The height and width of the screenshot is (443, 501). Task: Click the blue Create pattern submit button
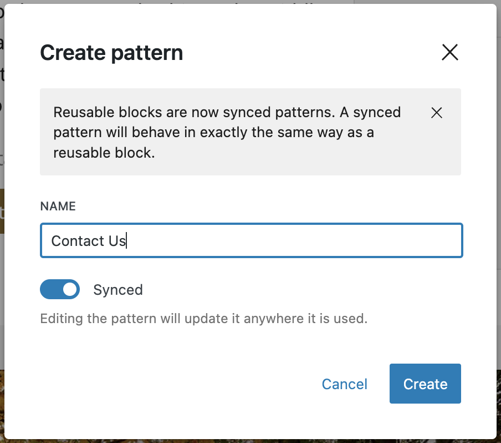point(425,384)
